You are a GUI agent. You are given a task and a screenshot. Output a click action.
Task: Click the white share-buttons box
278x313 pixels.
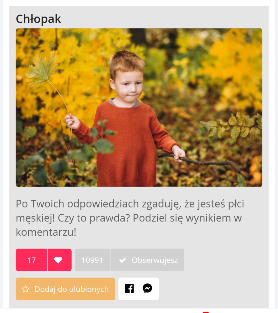(138, 289)
